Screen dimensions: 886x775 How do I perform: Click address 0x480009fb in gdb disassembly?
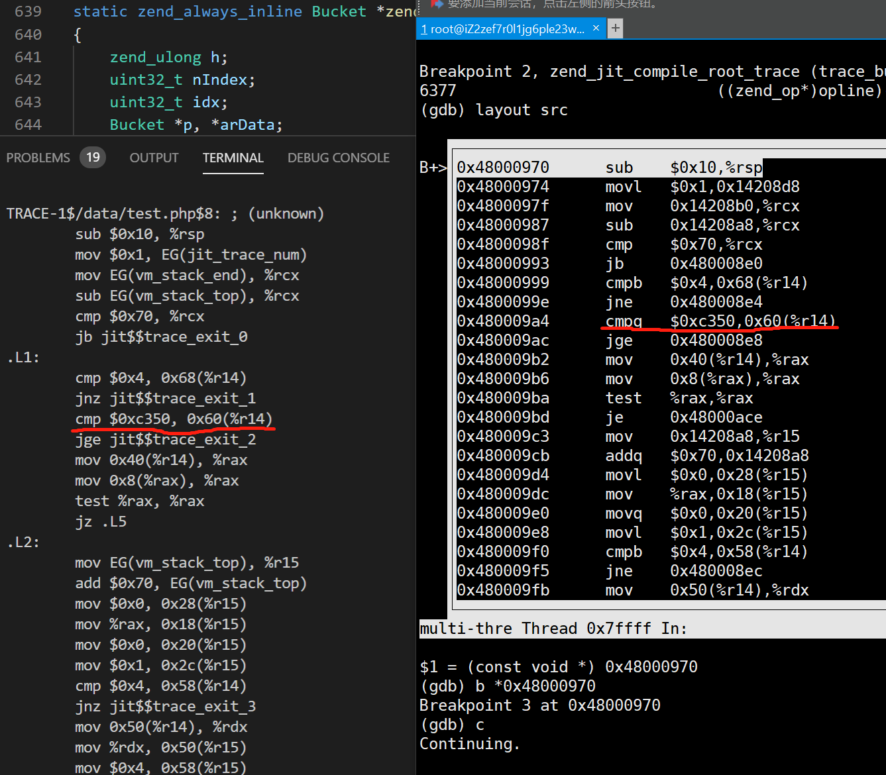point(503,590)
